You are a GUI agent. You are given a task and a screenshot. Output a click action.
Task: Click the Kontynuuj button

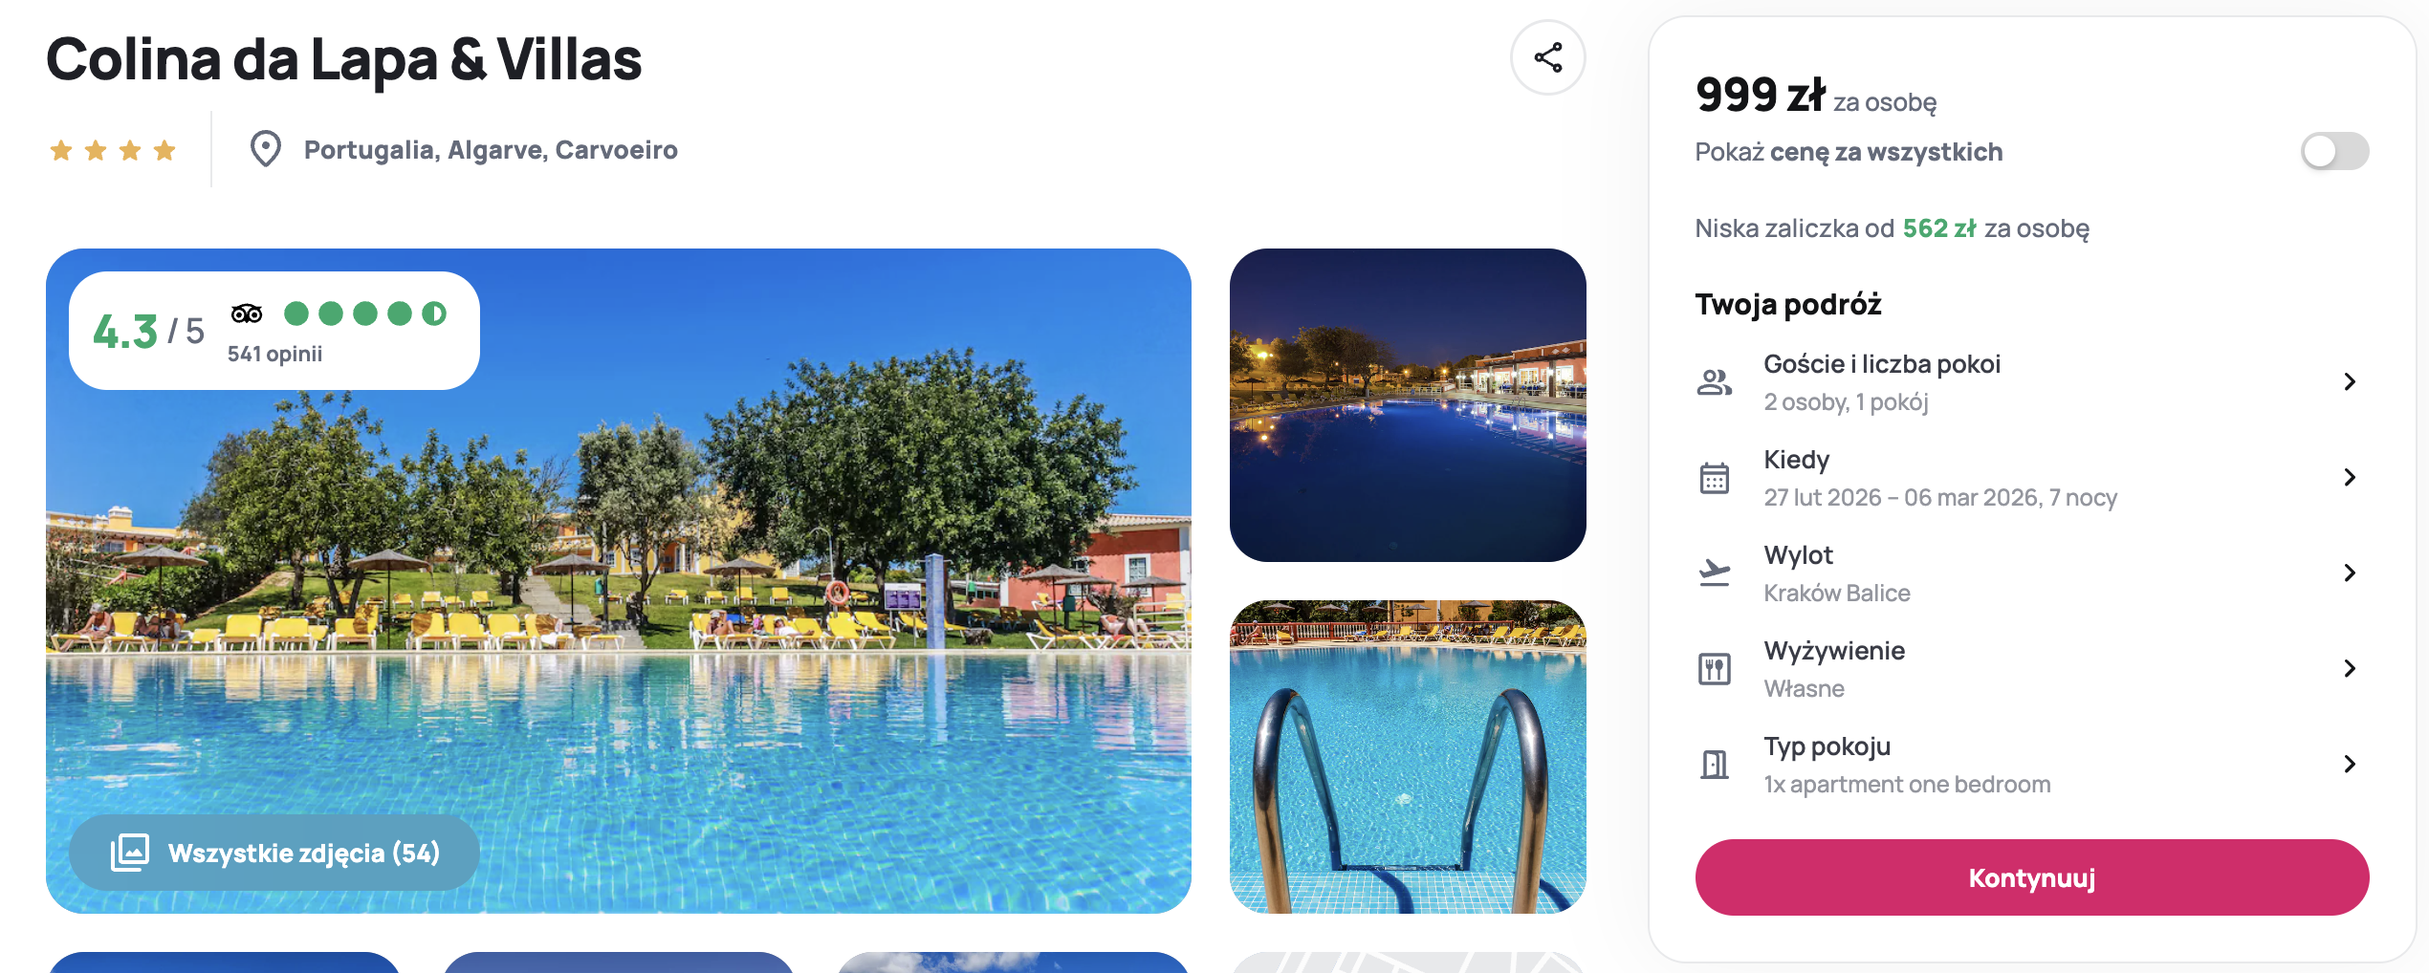2032,877
